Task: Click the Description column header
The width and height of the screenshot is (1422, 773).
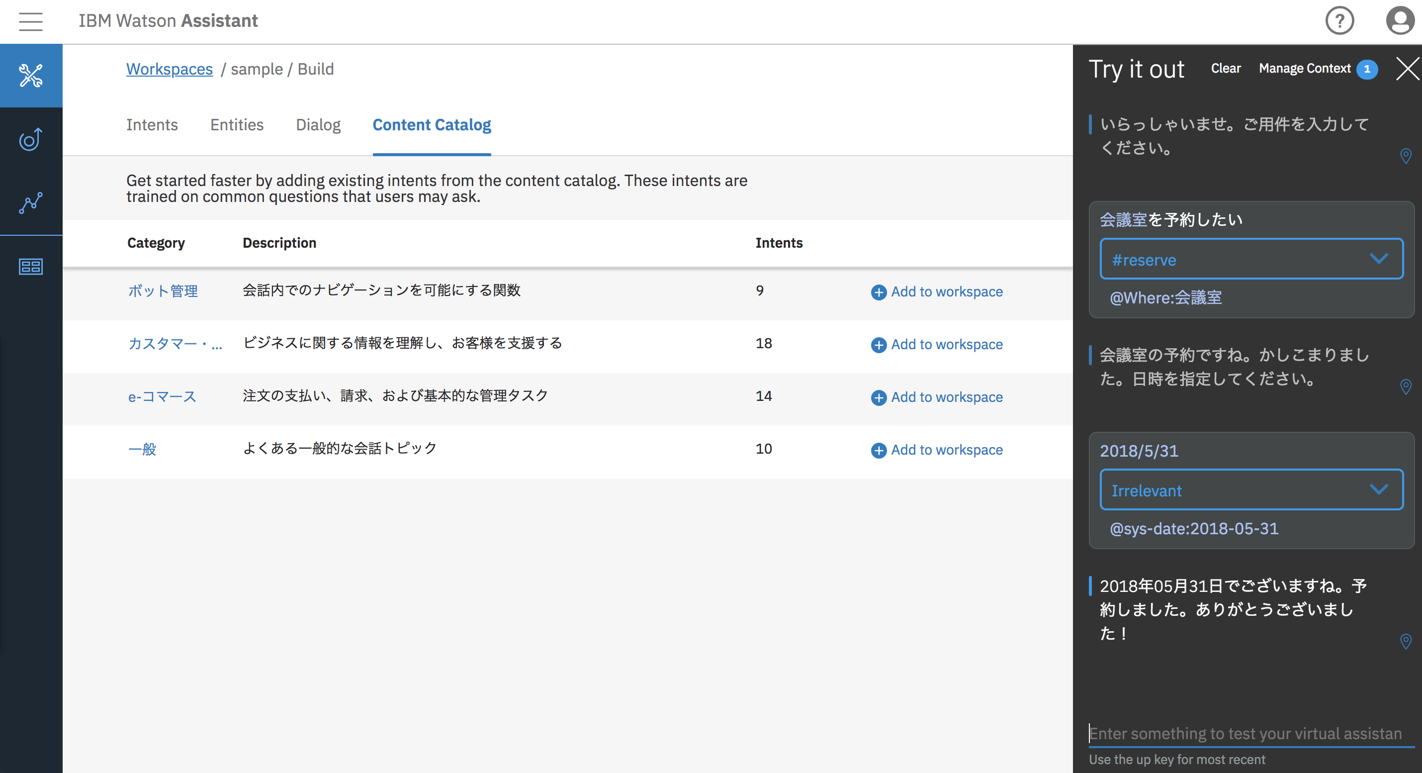Action: (279, 243)
